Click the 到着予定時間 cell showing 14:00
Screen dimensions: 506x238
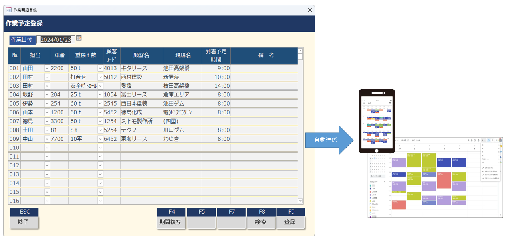pyautogui.click(x=216, y=85)
